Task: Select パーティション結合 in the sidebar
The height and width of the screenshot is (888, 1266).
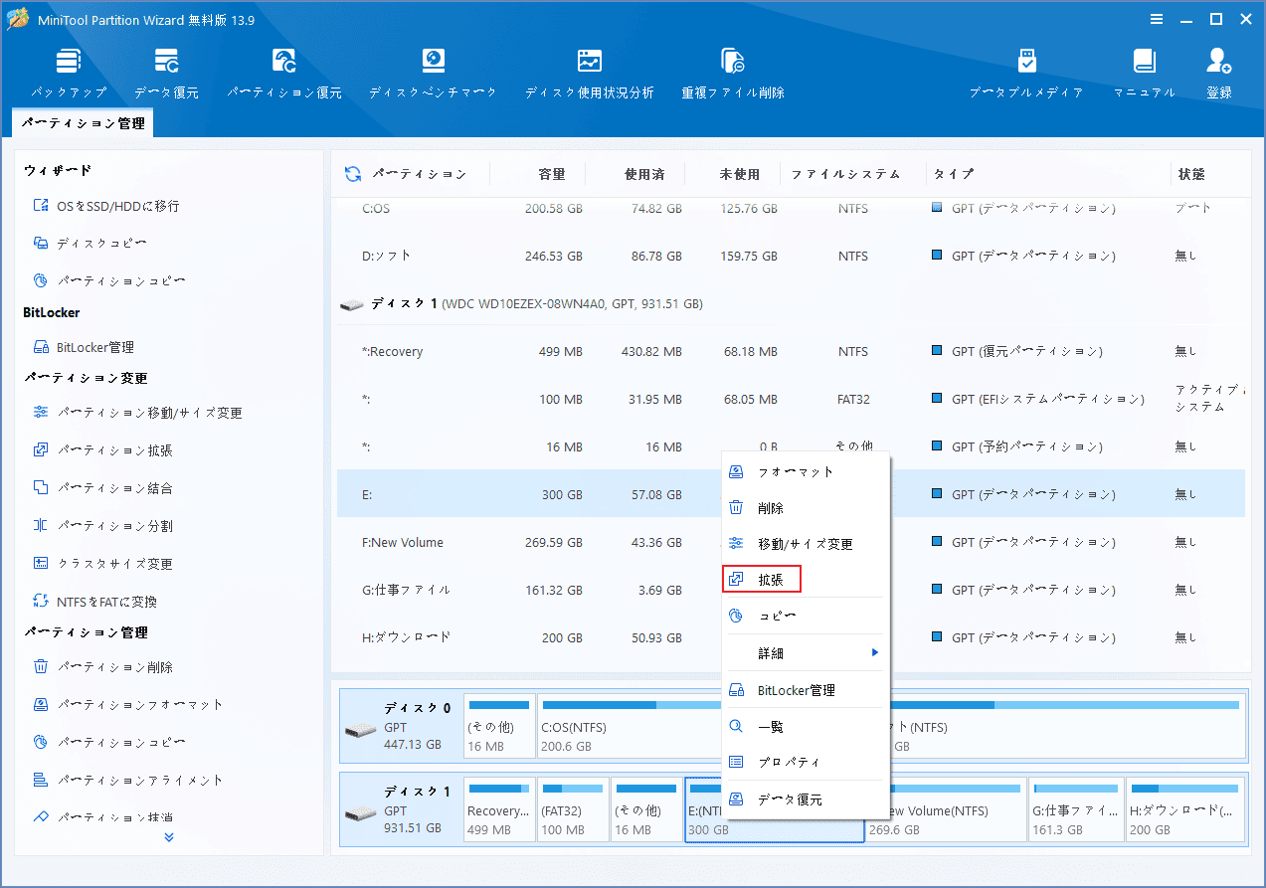Action: 103,488
